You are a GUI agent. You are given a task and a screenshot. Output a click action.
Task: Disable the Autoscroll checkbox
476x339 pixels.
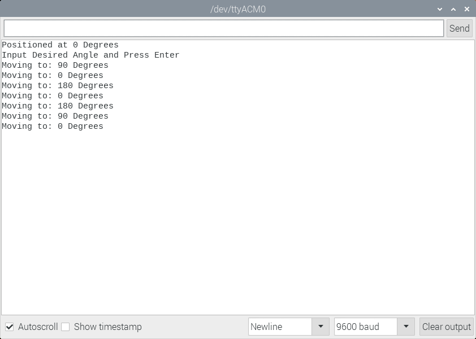(x=10, y=327)
